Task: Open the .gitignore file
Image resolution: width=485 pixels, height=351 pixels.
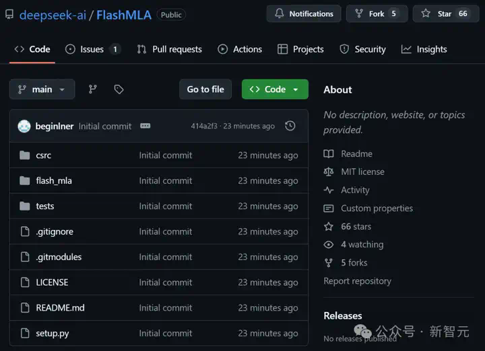Action: click(x=55, y=231)
